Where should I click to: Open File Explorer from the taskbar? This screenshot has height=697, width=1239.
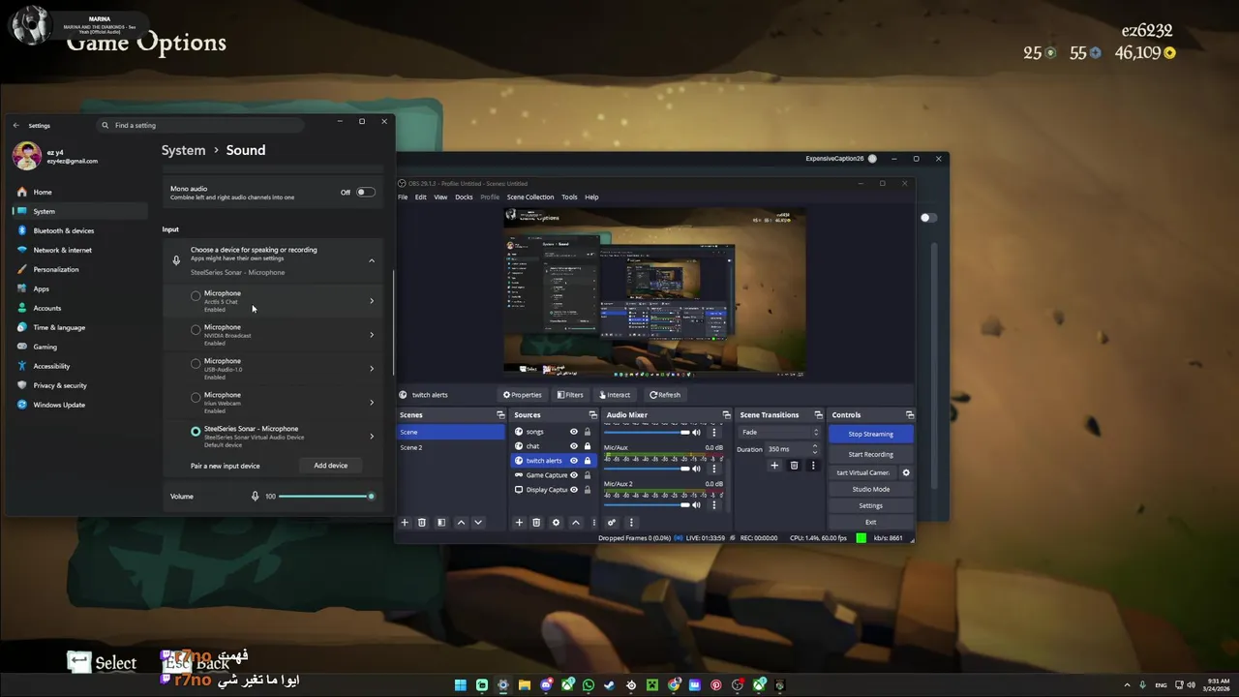coord(525,685)
